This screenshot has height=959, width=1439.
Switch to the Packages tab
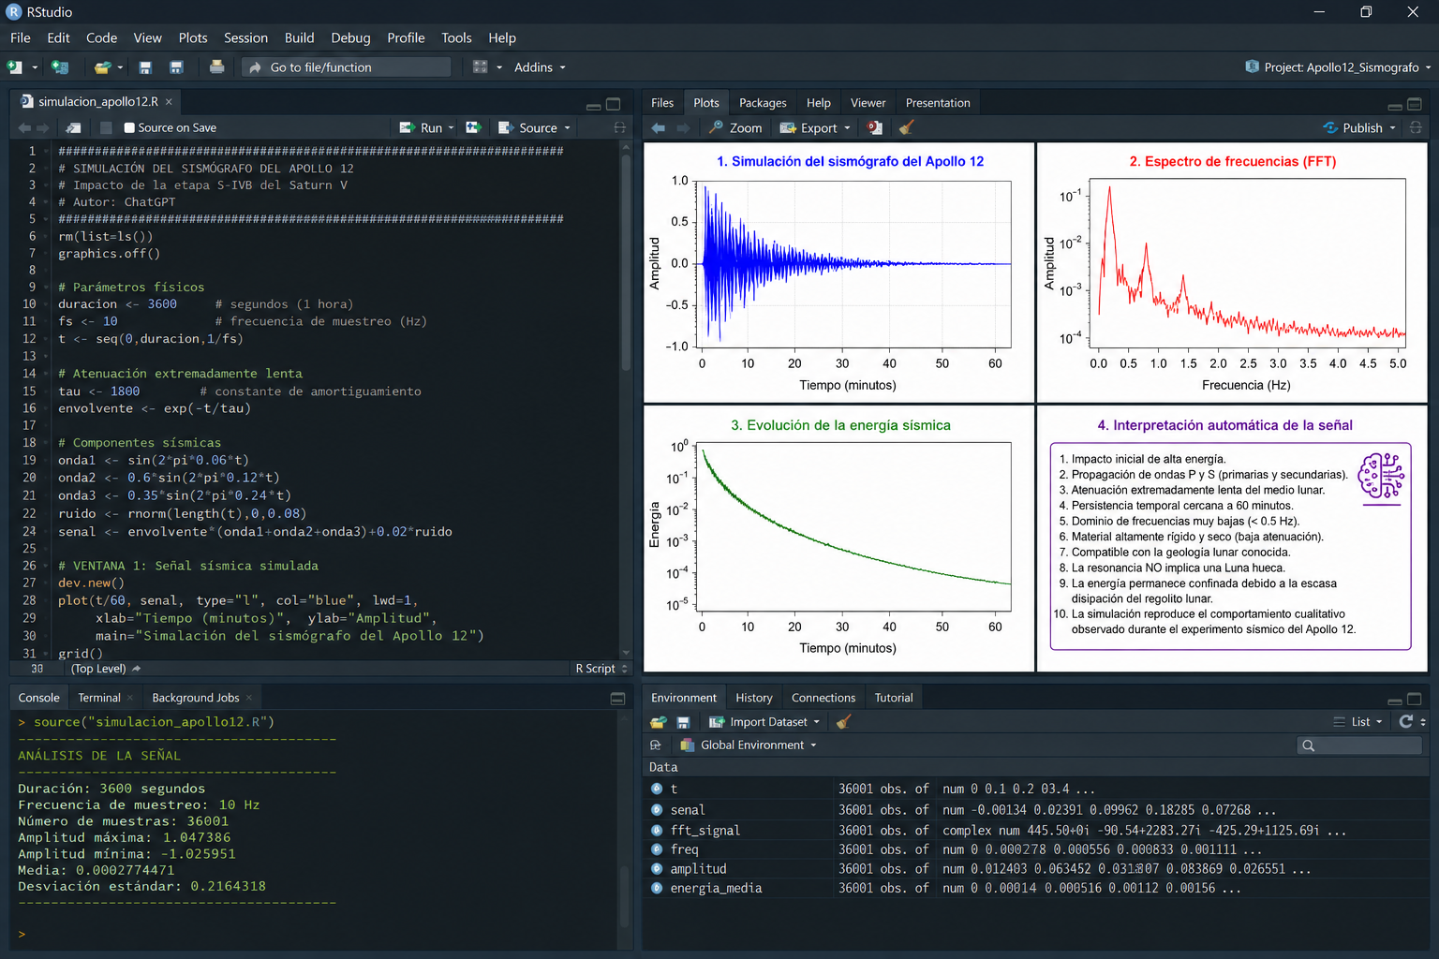[x=763, y=103]
